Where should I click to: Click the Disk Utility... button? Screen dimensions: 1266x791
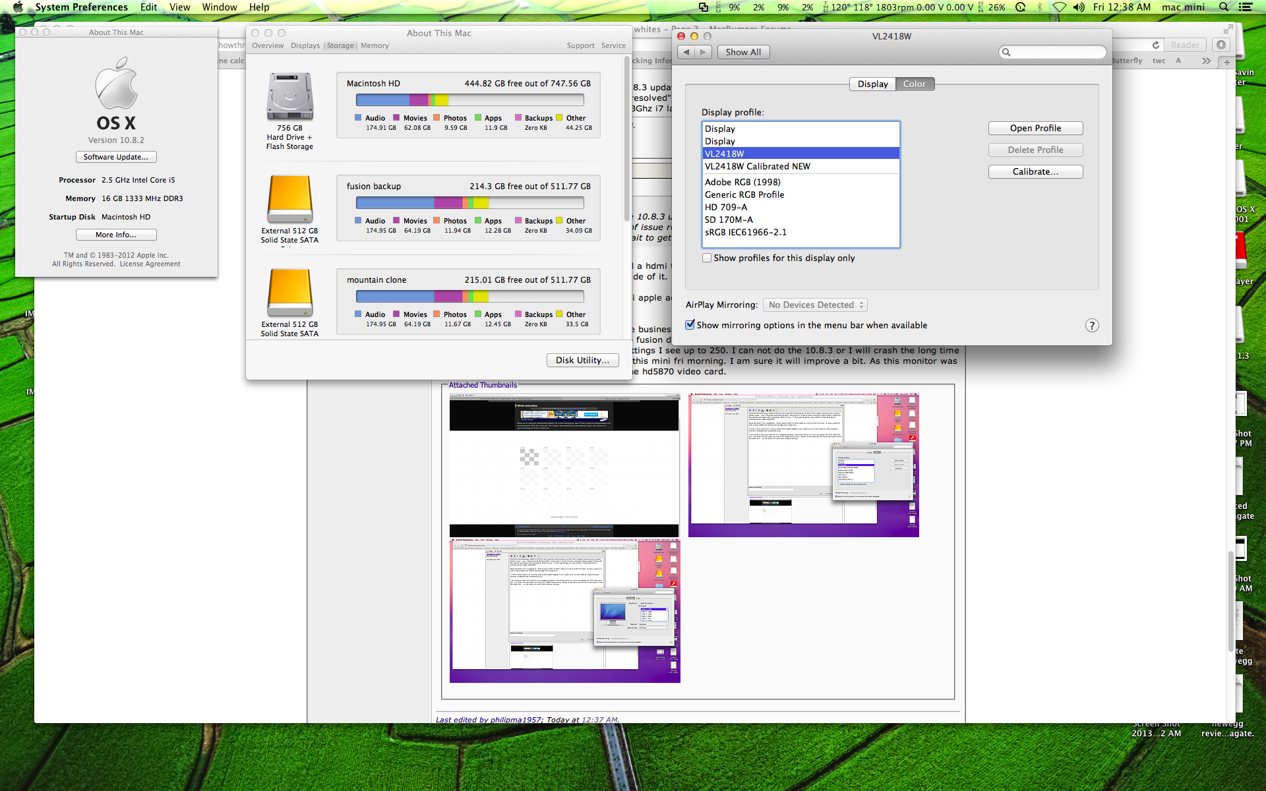pos(582,360)
